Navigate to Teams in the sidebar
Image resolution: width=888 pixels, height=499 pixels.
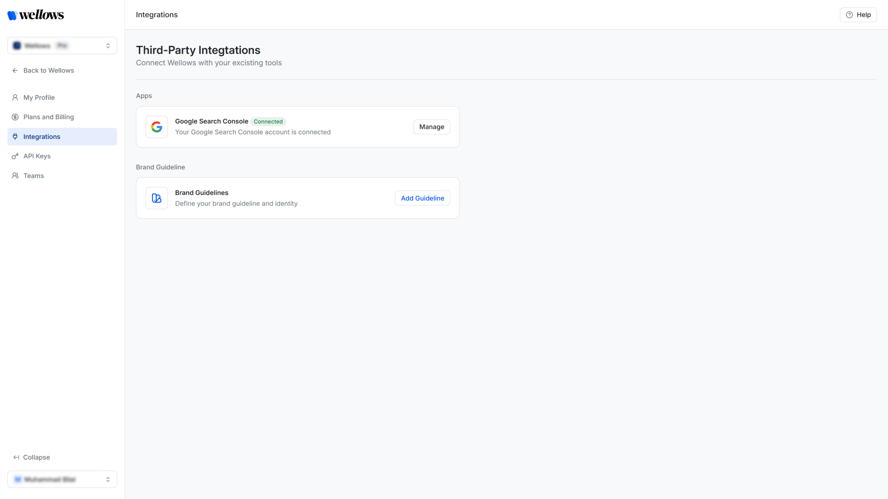[33, 175]
